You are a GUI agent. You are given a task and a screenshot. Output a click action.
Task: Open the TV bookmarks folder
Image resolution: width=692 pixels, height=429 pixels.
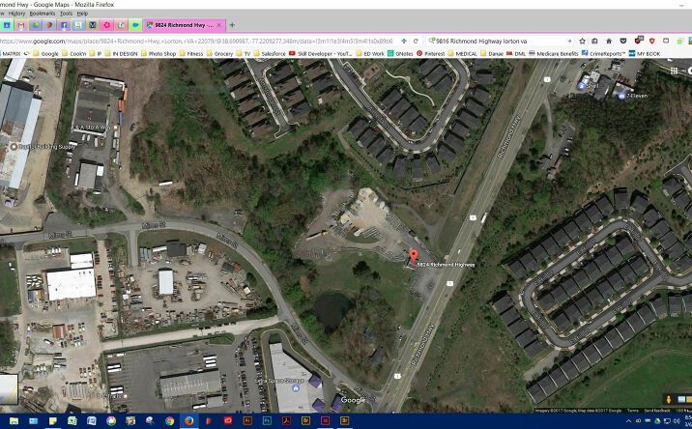pyautogui.click(x=244, y=53)
